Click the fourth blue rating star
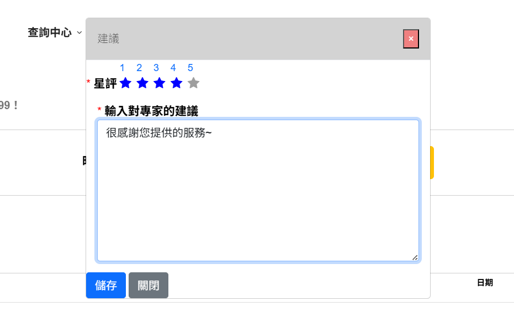The height and width of the screenshot is (312, 514). pos(176,83)
